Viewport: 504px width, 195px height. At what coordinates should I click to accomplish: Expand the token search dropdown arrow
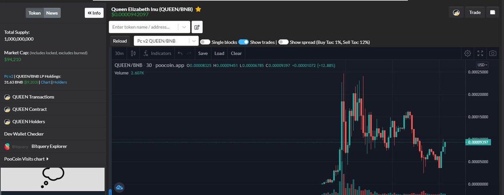click(184, 27)
